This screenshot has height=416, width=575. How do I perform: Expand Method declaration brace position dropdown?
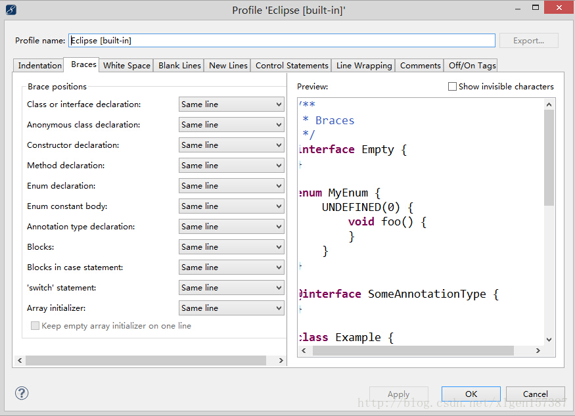[x=231, y=166]
